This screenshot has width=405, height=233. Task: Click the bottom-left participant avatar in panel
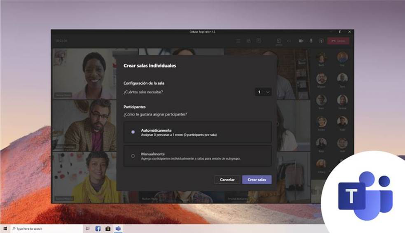321,164
